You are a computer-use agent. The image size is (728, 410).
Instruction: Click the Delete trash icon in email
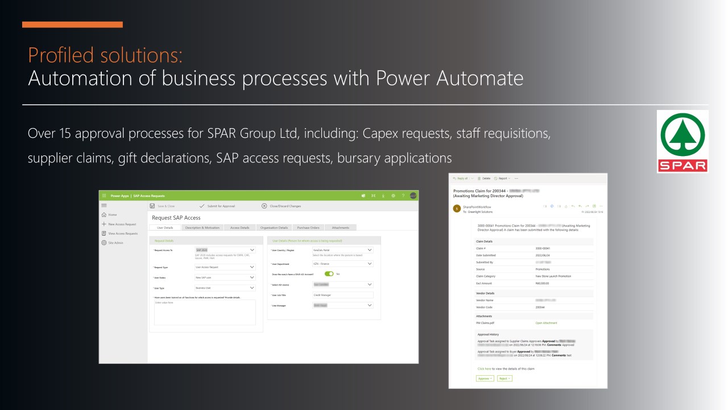479,178
